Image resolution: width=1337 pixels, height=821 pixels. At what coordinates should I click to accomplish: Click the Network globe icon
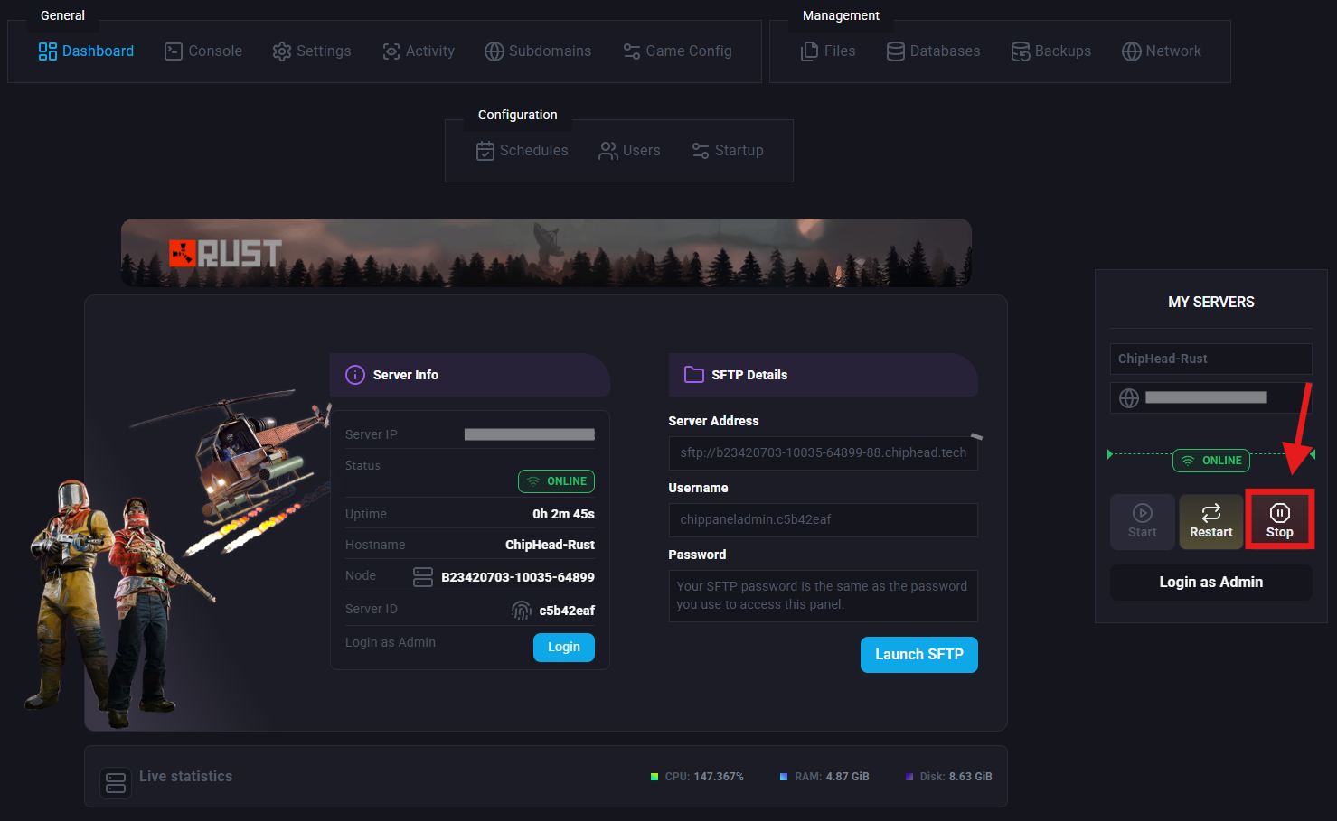[1132, 51]
